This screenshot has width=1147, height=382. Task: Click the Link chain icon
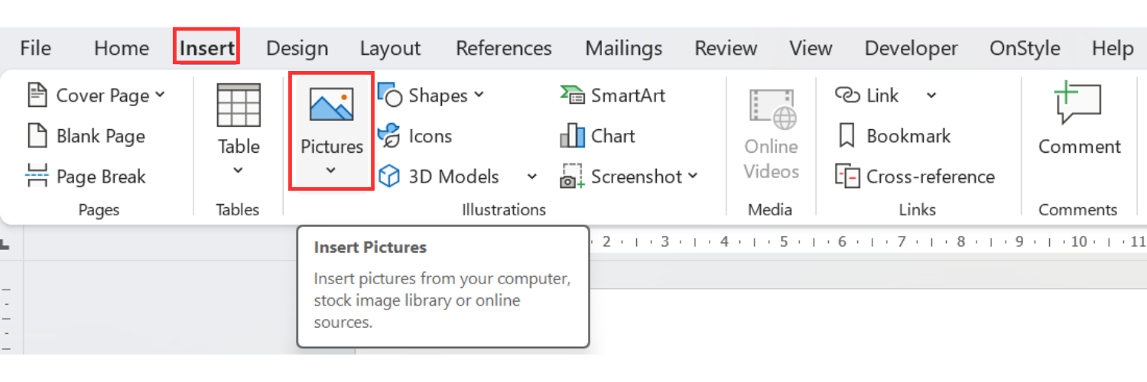pos(848,95)
